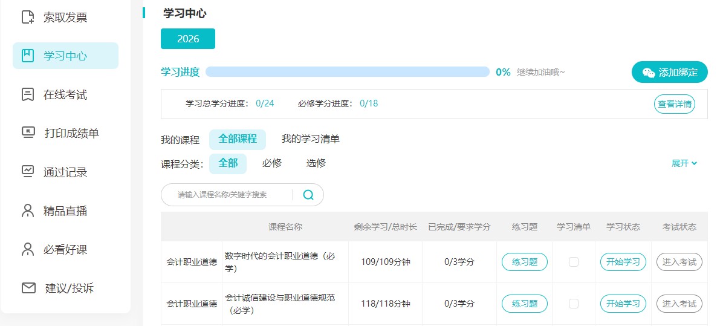Click the 109/109分钟 duration cell
723x326 pixels.
pyautogui.click(x=386, y=262)
